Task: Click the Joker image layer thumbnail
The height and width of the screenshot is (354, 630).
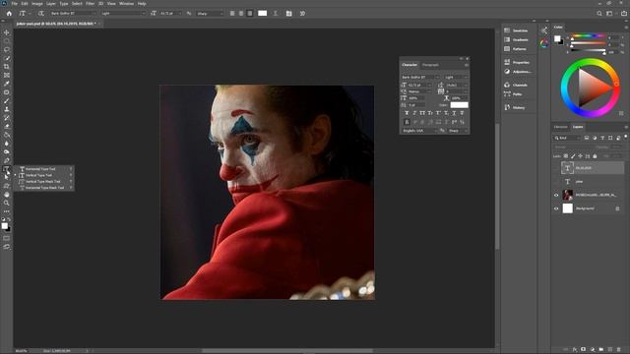Action: point(567,195)
